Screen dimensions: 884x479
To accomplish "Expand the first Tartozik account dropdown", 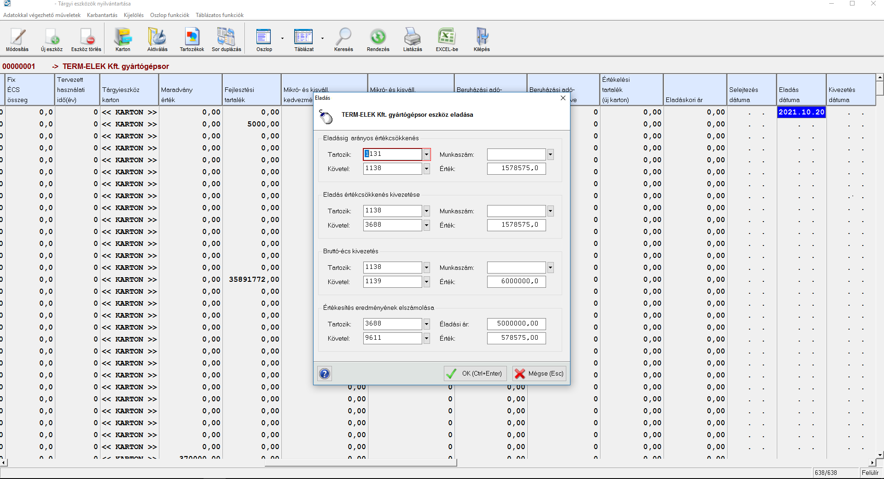I will [x=427, y=154].
